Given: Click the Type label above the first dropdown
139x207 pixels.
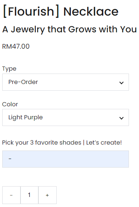Looking at the screenshot, I should tap(9, 69).
